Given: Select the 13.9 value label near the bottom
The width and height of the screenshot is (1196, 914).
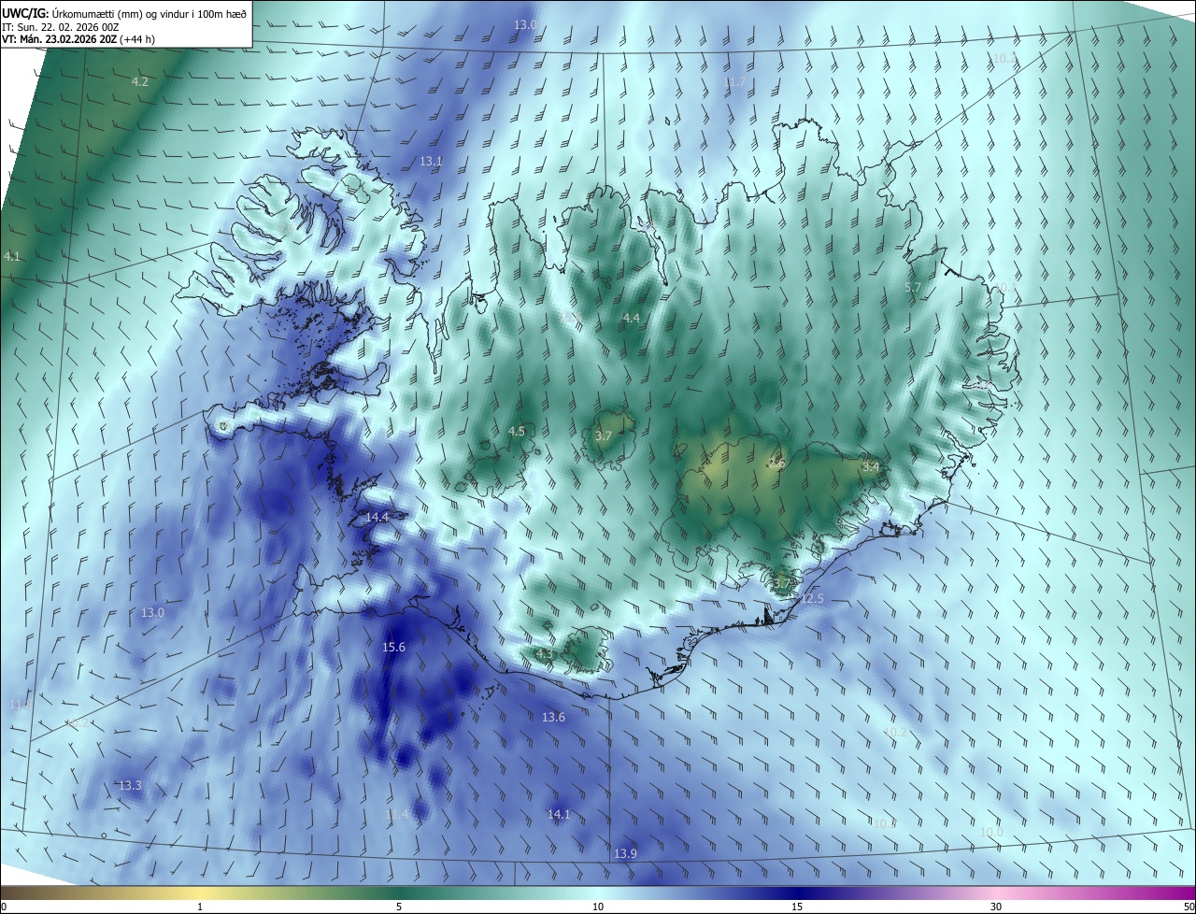Looking at the screenshot, I should click(x=625, y=853).
